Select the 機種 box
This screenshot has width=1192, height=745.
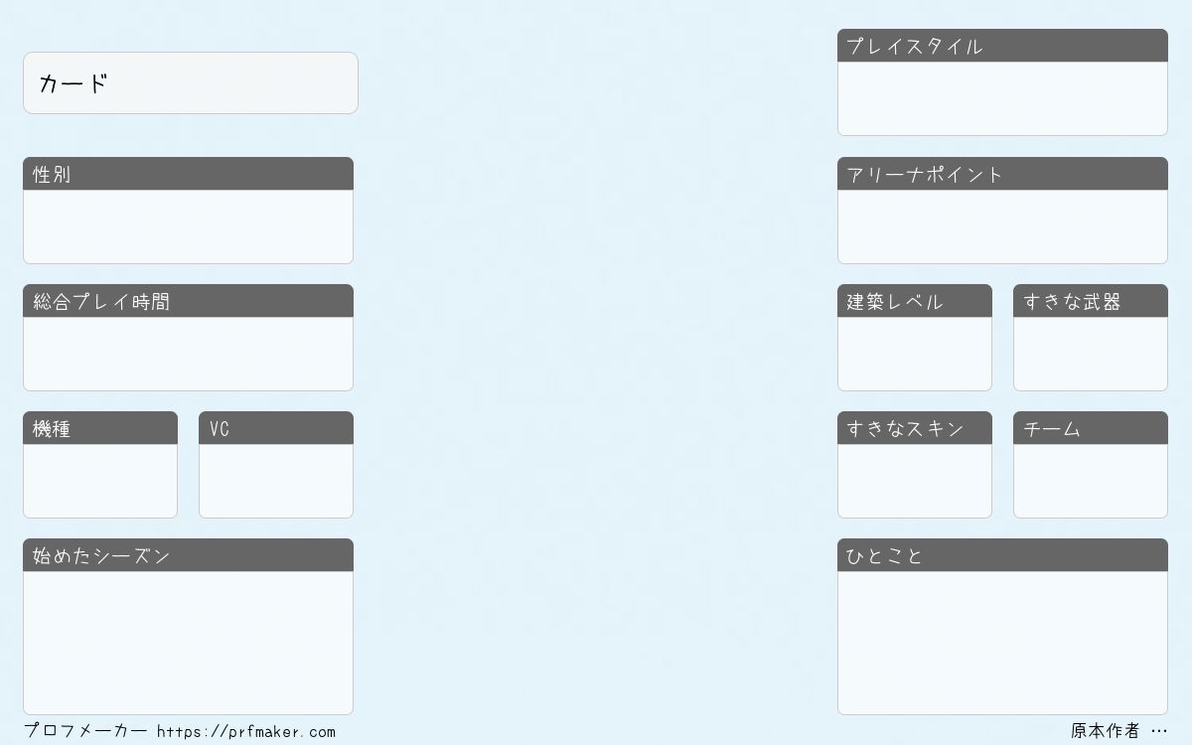[100, 481]
